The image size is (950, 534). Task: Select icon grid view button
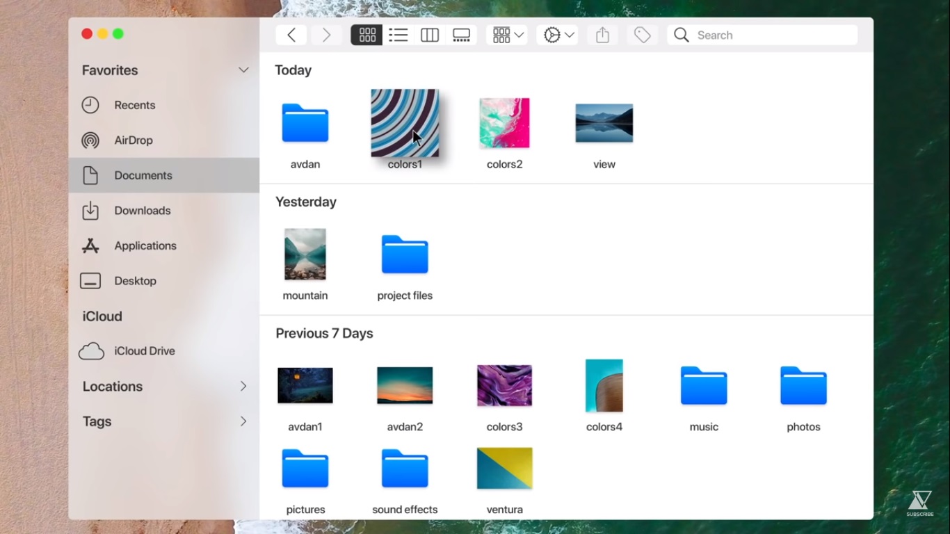tap(367, 35)
